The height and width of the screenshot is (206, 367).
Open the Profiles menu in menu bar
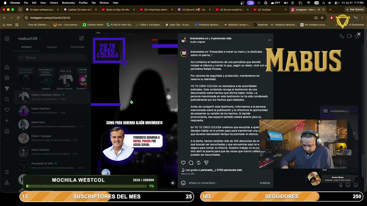click(83, 3)
